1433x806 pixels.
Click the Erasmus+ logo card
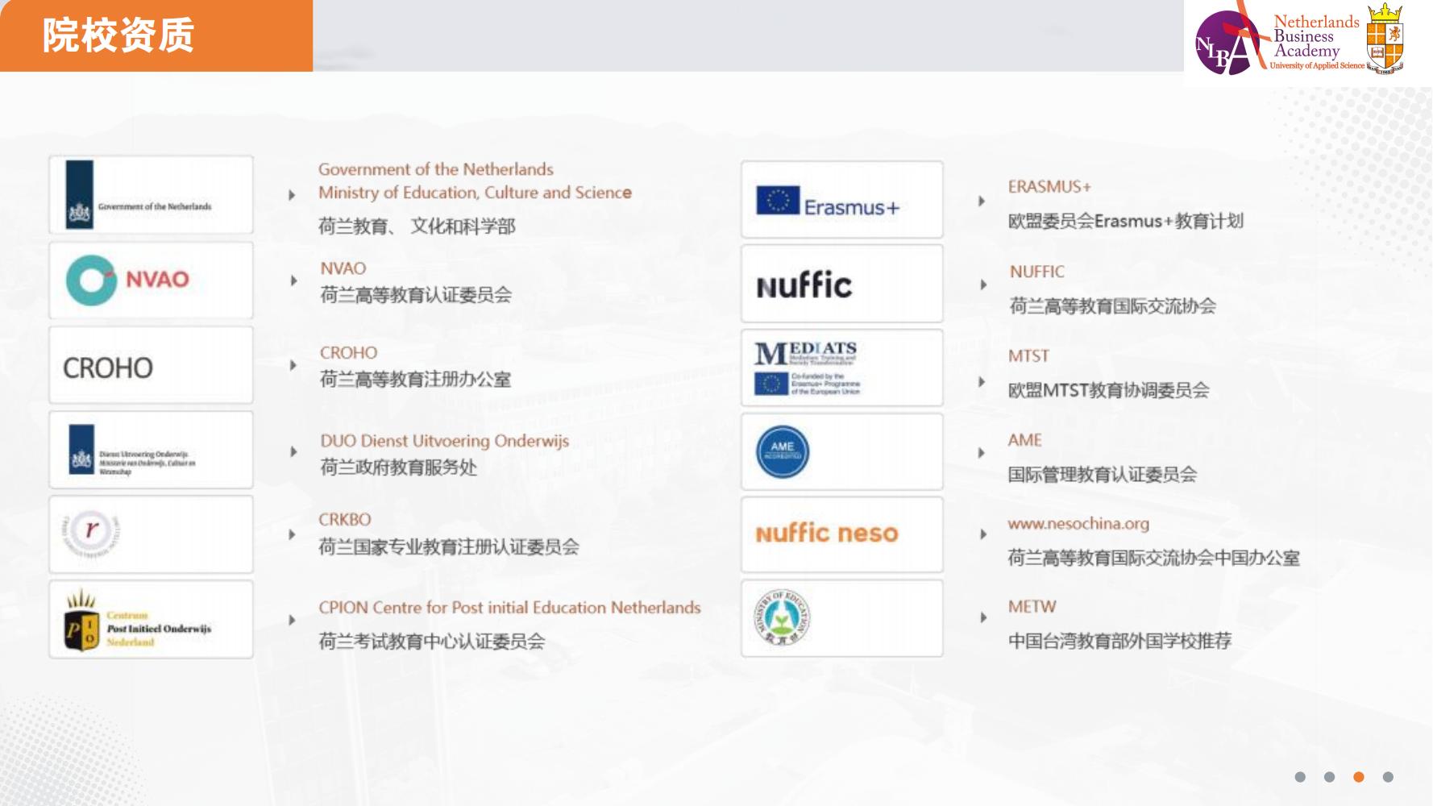[x=841, y=199]
